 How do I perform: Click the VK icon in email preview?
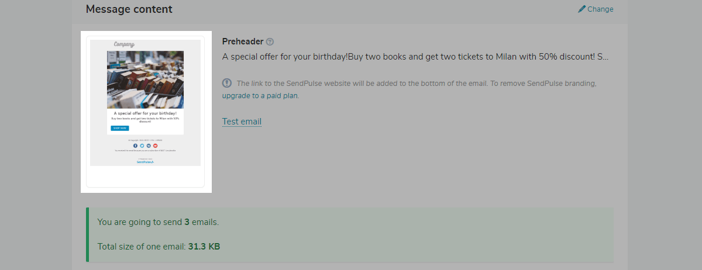pyautogui.click(x=149, y=146)
